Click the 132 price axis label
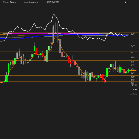This screenshot has width=139, height=139. [133, 80]
